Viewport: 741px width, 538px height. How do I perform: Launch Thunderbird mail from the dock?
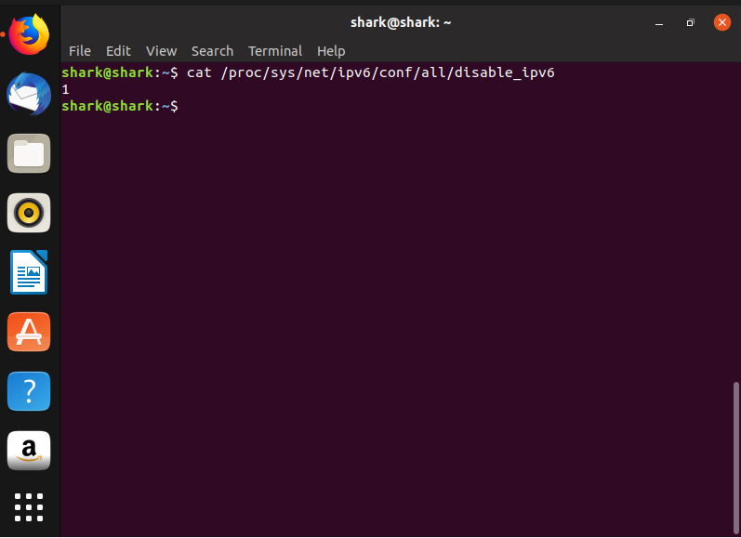[x=29, y=94]
